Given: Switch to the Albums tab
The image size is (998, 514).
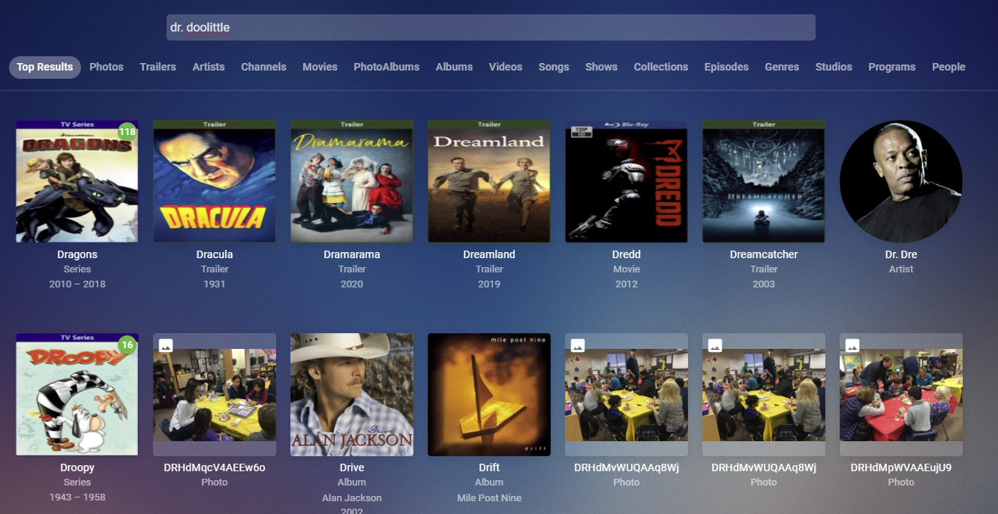Looking at the screenshot, I should [454, 67].
